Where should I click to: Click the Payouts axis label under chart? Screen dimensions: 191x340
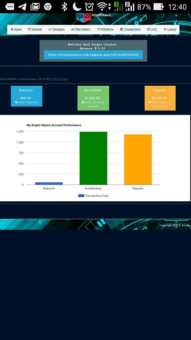coord(138,188)
